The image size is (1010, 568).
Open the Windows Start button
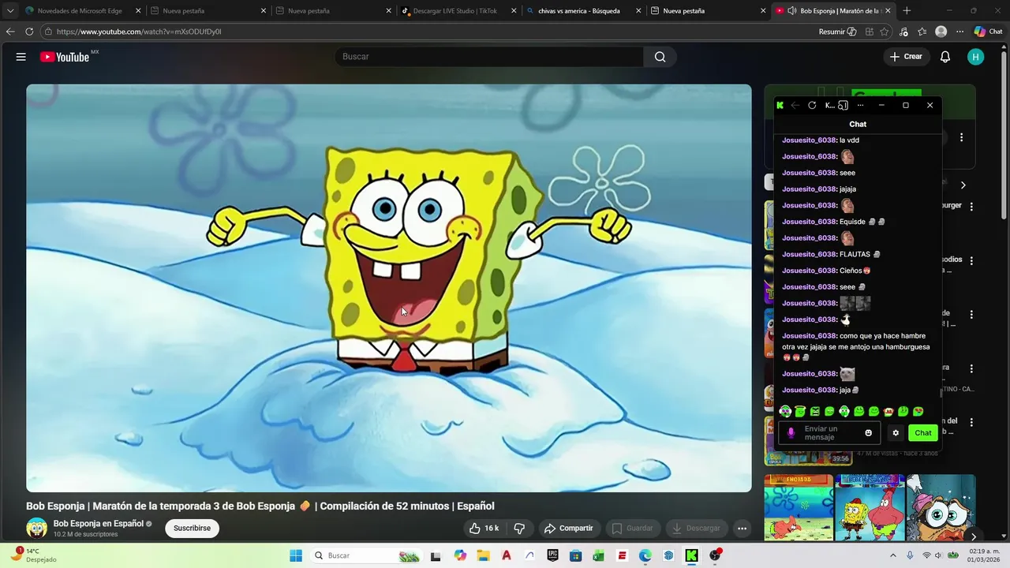pyautogui.click(x=296, y=555)
